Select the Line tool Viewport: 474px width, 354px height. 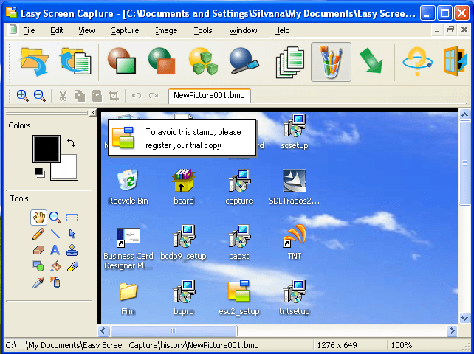tap(55, 234)
